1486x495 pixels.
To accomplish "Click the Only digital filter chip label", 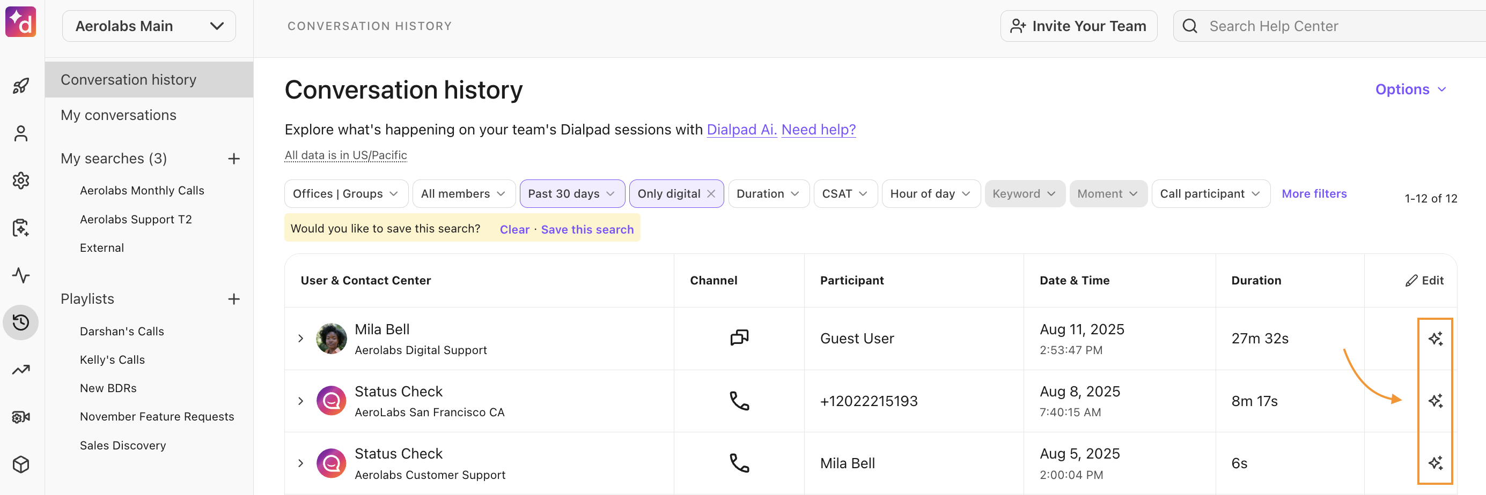I will (x=668, y=193).
